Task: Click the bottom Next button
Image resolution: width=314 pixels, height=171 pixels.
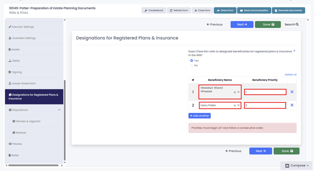Action: click(x=261, y=151)
